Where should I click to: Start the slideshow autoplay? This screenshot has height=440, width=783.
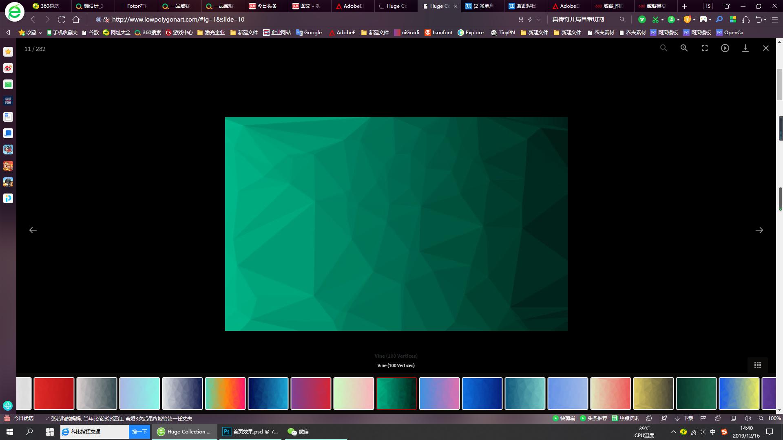coord(725,48)
